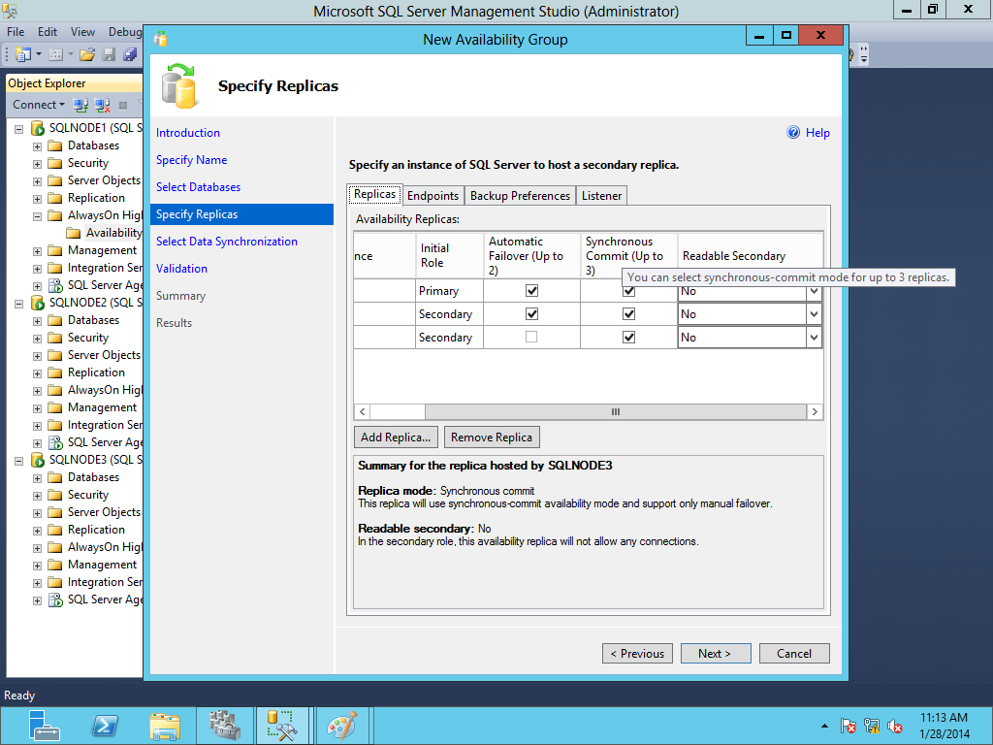Toggle Synchronous Commit for the Primary replica

pos(628,291)
